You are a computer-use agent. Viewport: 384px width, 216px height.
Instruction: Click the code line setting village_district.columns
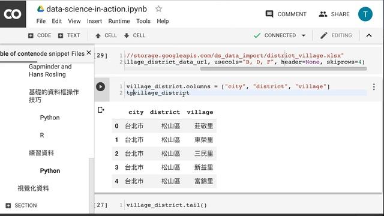pyautogui.click(x=228, y=86)
